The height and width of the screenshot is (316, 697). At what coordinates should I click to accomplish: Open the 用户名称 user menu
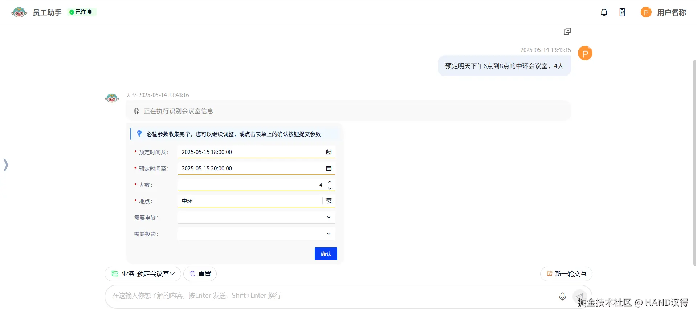663,12
